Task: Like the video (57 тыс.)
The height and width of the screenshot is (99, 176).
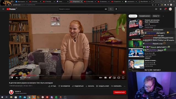Action: [x=52, y=86]
